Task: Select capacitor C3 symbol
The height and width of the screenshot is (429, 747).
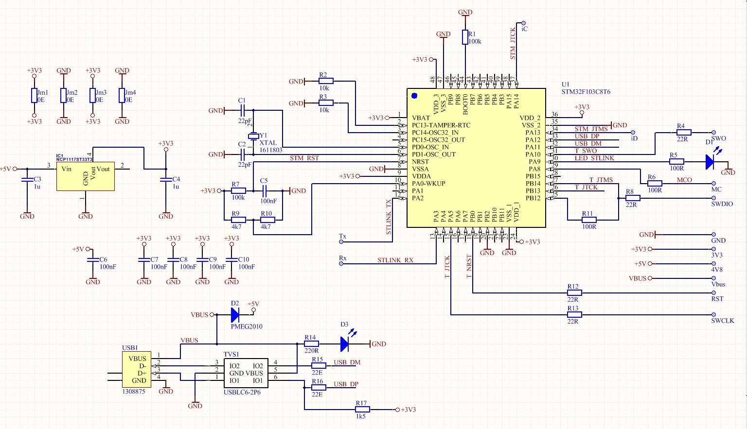Action: tap(27, 180)
